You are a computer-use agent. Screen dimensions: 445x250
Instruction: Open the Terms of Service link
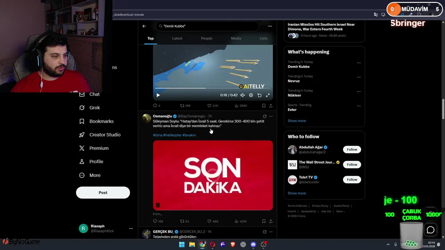297,206
